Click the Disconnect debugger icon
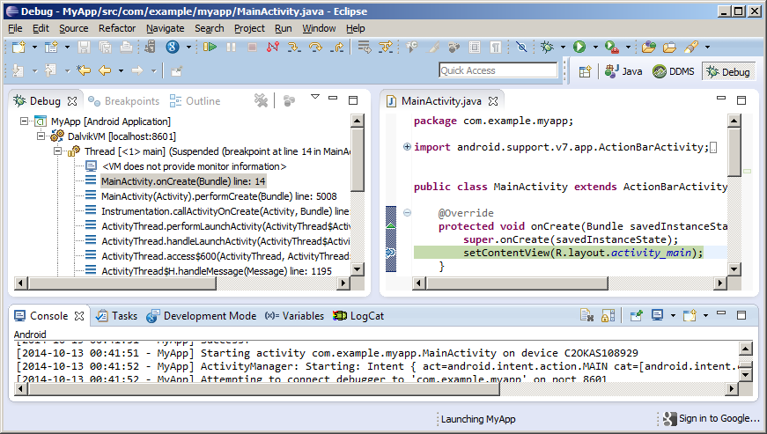 click(273, 47)
